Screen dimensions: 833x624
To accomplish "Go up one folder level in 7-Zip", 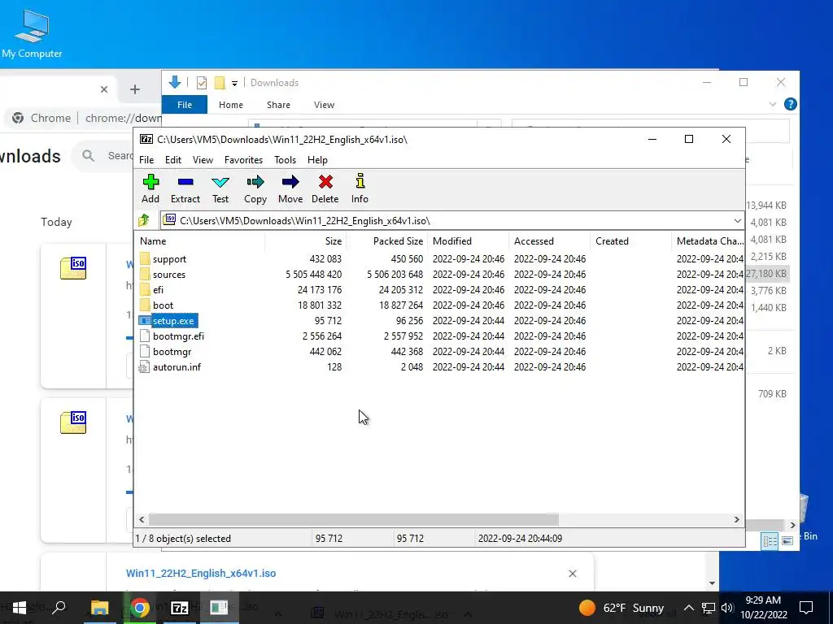I will click(x=143, y=219).
